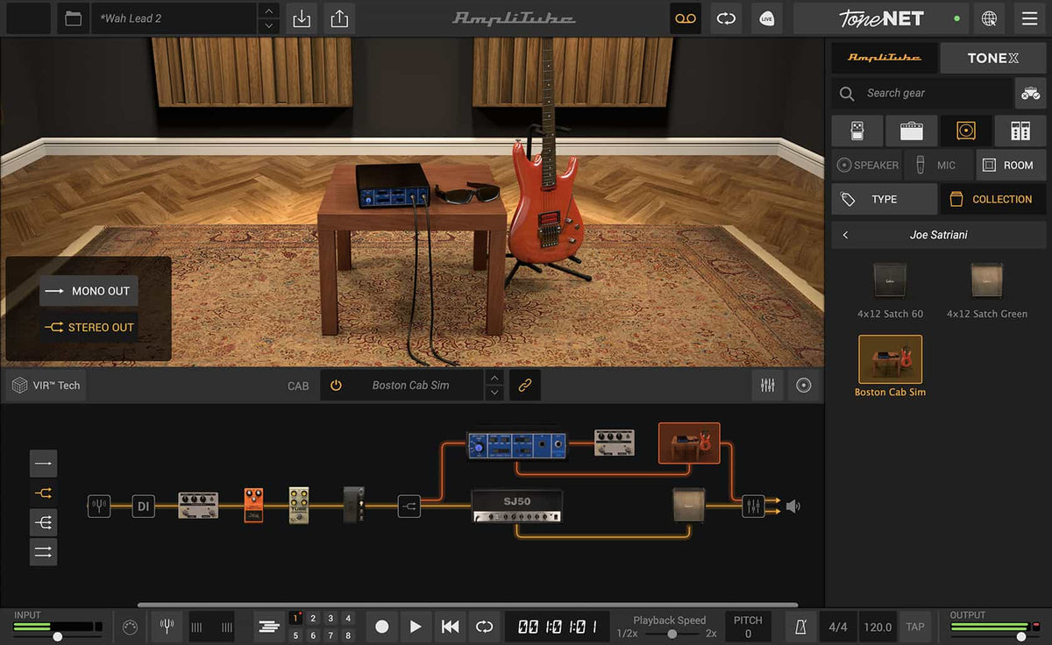This screenshot has width=1052, height=645.
Task: Filter gear by TYPE
Action: tap(884, 199)
